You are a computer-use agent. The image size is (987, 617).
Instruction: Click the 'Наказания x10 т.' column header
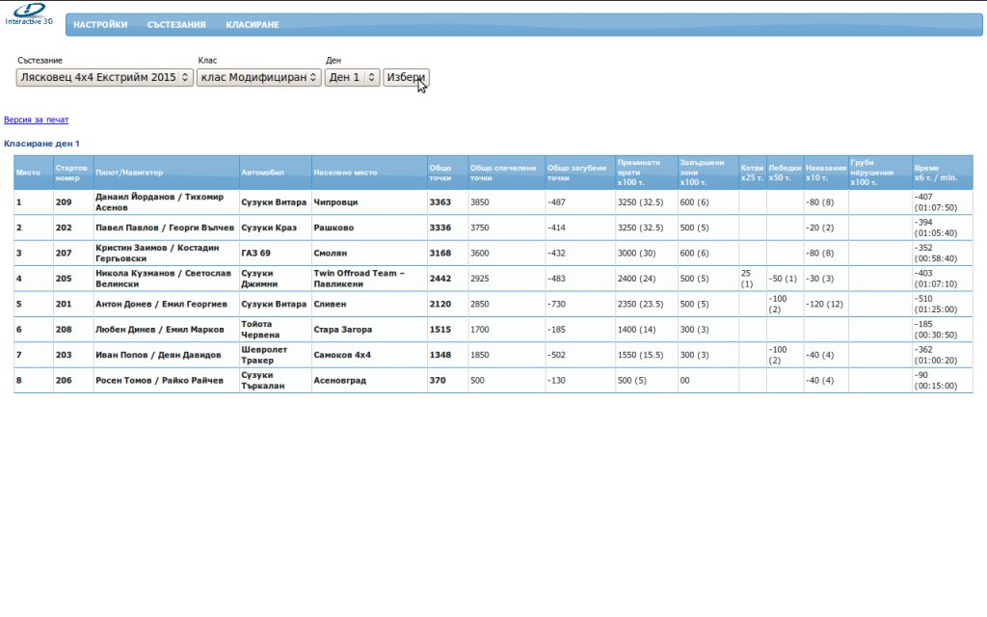tap(826, 173)
